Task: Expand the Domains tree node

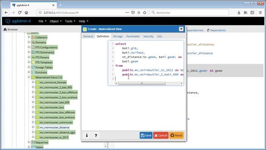Action: [29, 42]
